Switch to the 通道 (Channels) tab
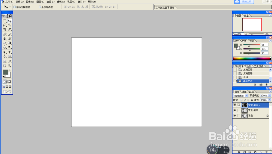 click(x=244, y=91)
